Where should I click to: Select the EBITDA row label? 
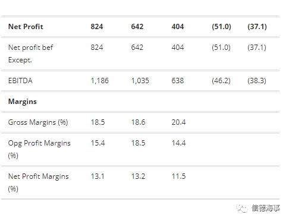pyautogui.click(x=20, y=81)
